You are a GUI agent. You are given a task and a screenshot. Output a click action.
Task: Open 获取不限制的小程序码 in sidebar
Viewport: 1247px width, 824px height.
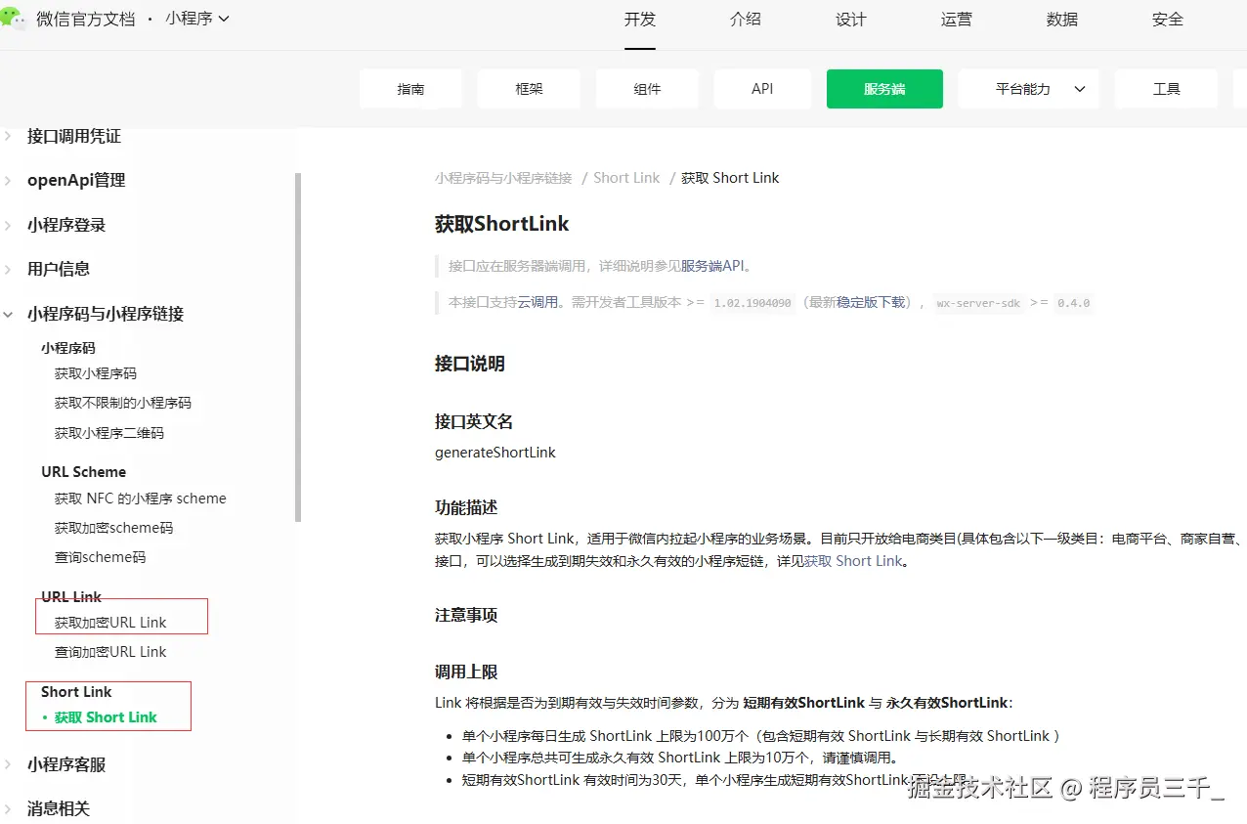click(123, 403)
